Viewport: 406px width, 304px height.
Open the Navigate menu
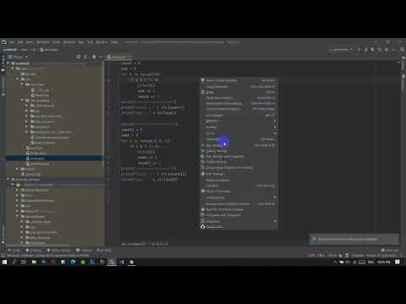tap(42, 42)
